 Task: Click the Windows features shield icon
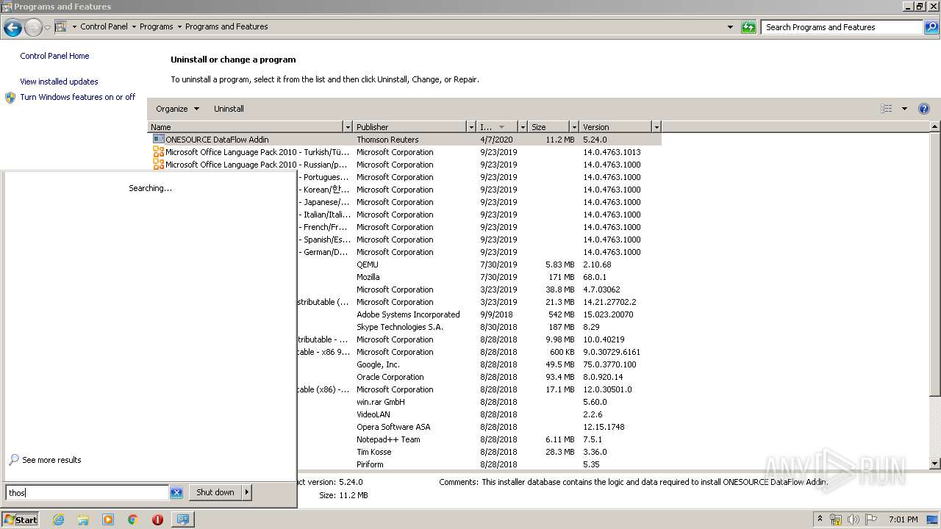tap(10, 98)
